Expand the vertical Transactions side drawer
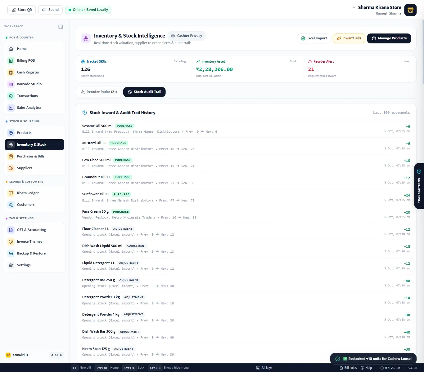Screen dimensions: 424x372 419,186
